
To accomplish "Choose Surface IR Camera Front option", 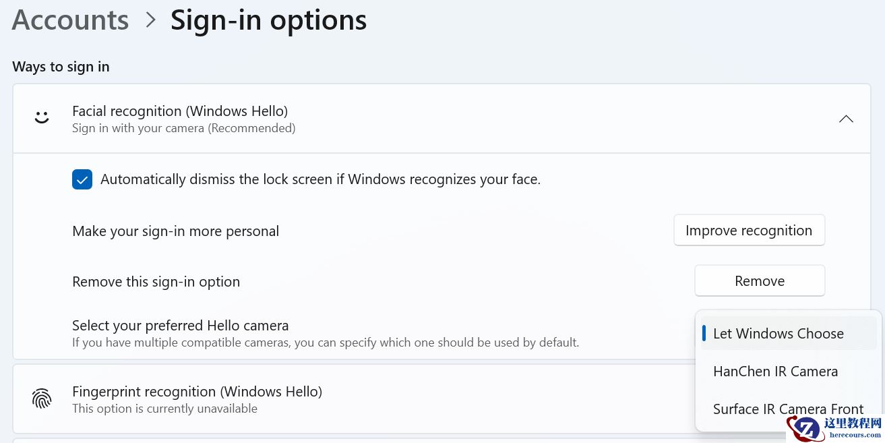I will click(x=788, y=409).
